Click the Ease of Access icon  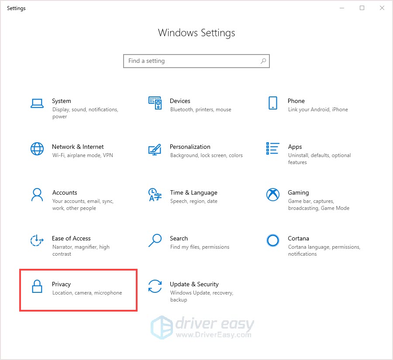click(x=37, y=240)
